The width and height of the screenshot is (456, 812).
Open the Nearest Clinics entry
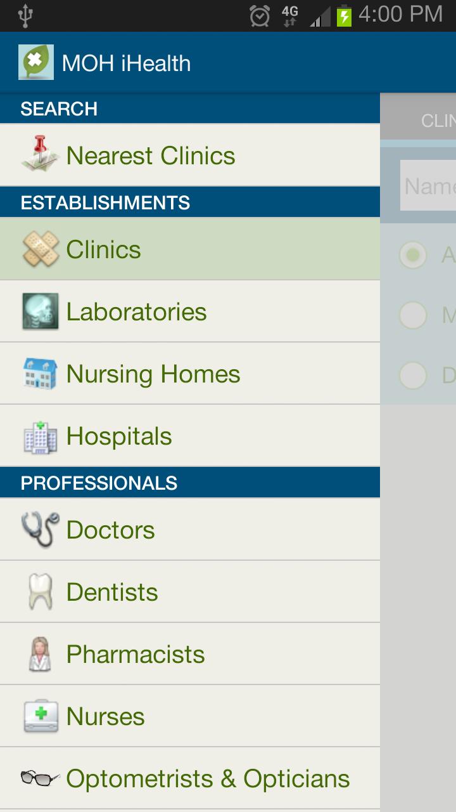pyautogui.click(x=149, y=154)
